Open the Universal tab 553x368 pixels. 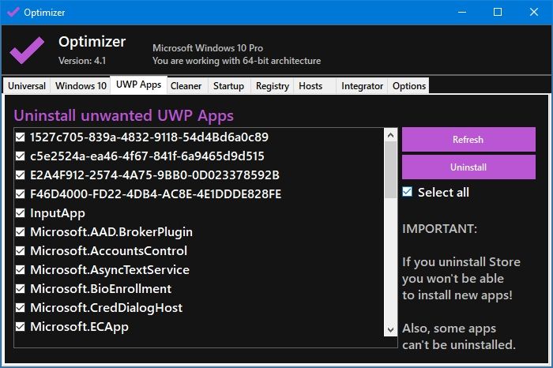27,86
